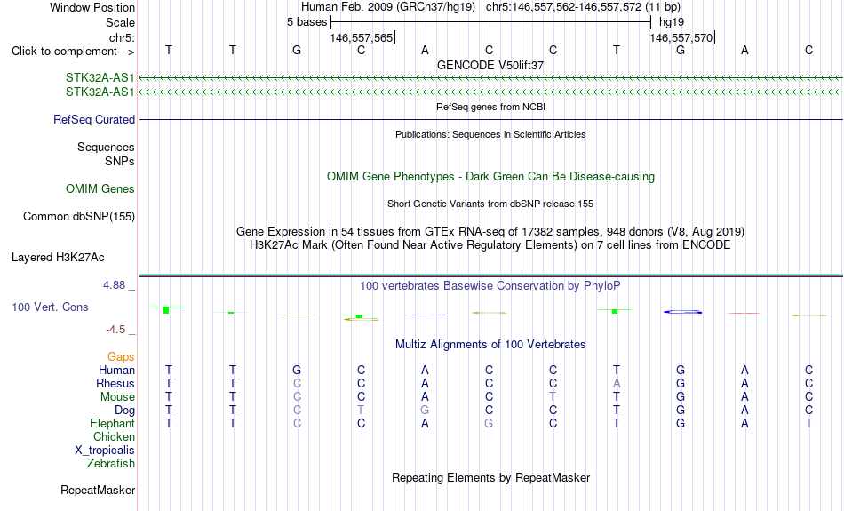
Task: Open the Layered H3K27Ac track label
Action: (x=58, y=258)
